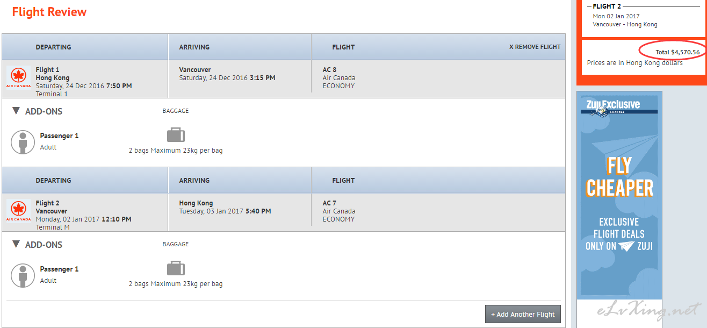Select the first DEPARTING column header
This screenshot has width=707, height=328.
coord(53,47)
